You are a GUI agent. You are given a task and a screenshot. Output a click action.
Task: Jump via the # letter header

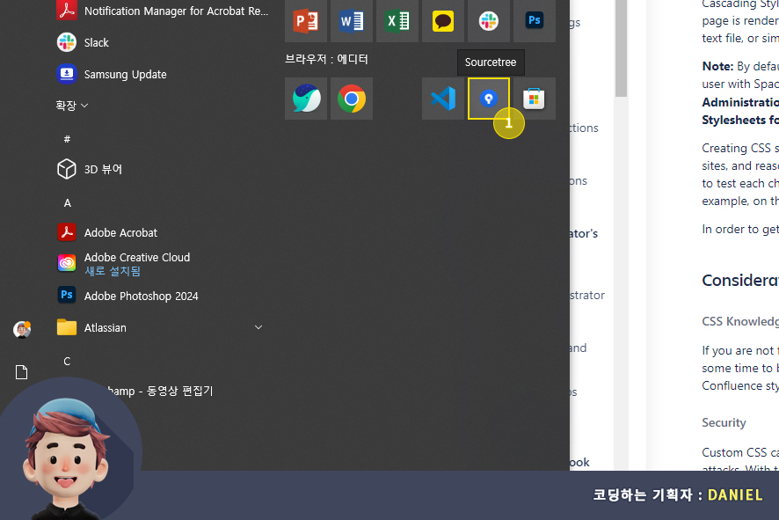pyautogui.click(x=67, y=139)
